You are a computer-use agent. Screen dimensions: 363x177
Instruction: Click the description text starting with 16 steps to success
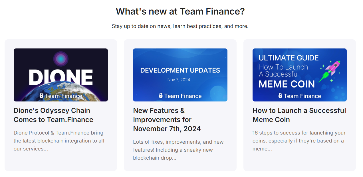tap(299, 141)
